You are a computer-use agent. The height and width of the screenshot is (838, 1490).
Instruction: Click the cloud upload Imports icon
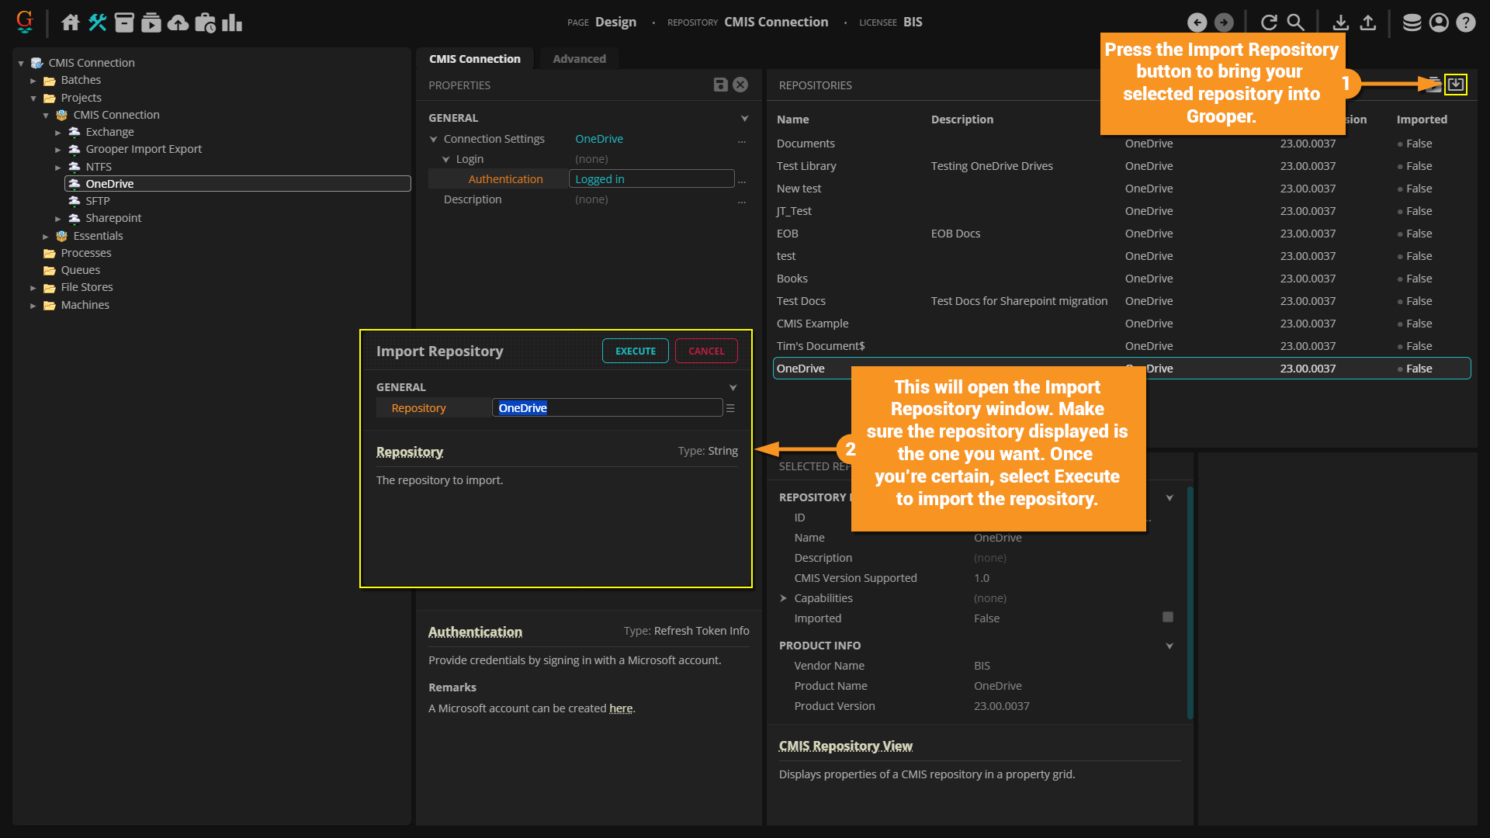click(178, 23)
